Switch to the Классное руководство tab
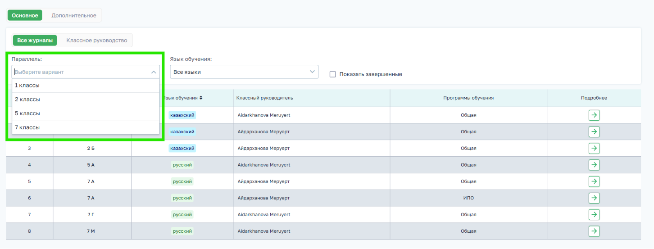Viewport: 654px width, 249px height. coord(97,41)
